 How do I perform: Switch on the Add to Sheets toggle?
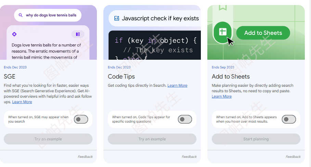tap(289, 119)
